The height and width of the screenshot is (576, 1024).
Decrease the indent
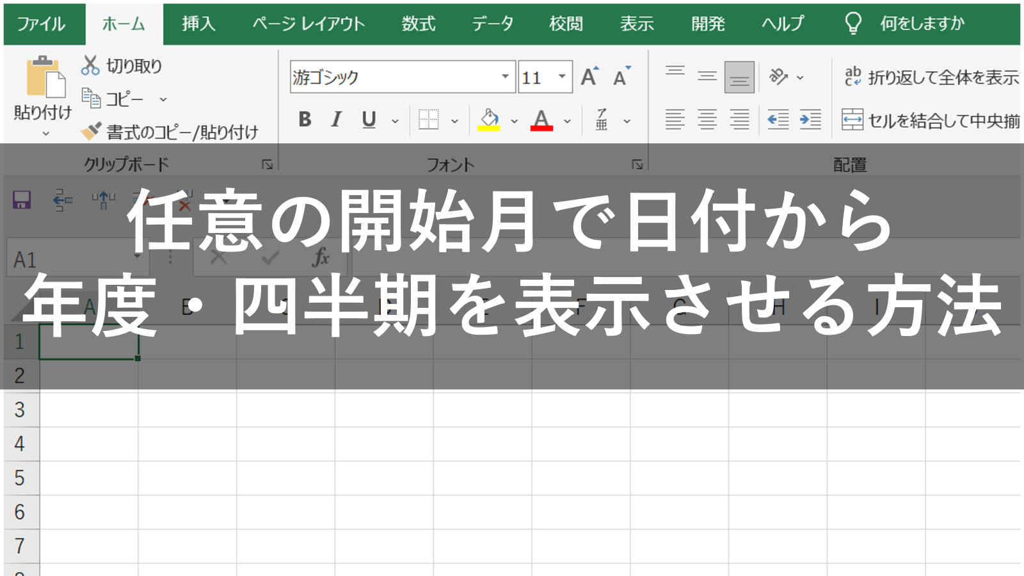(778, 120)
